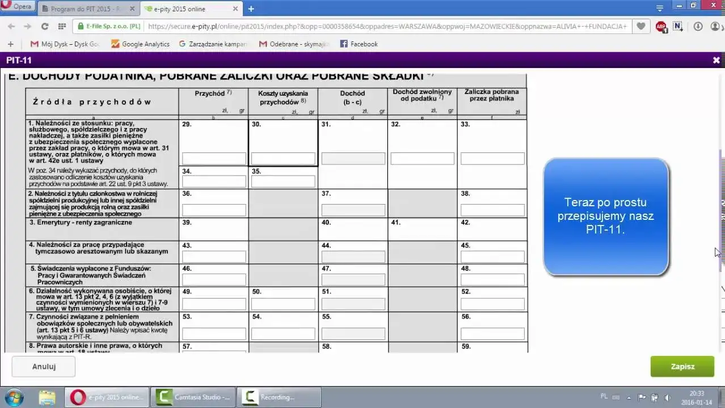Expand the tab list menu icon

point(660,8)
